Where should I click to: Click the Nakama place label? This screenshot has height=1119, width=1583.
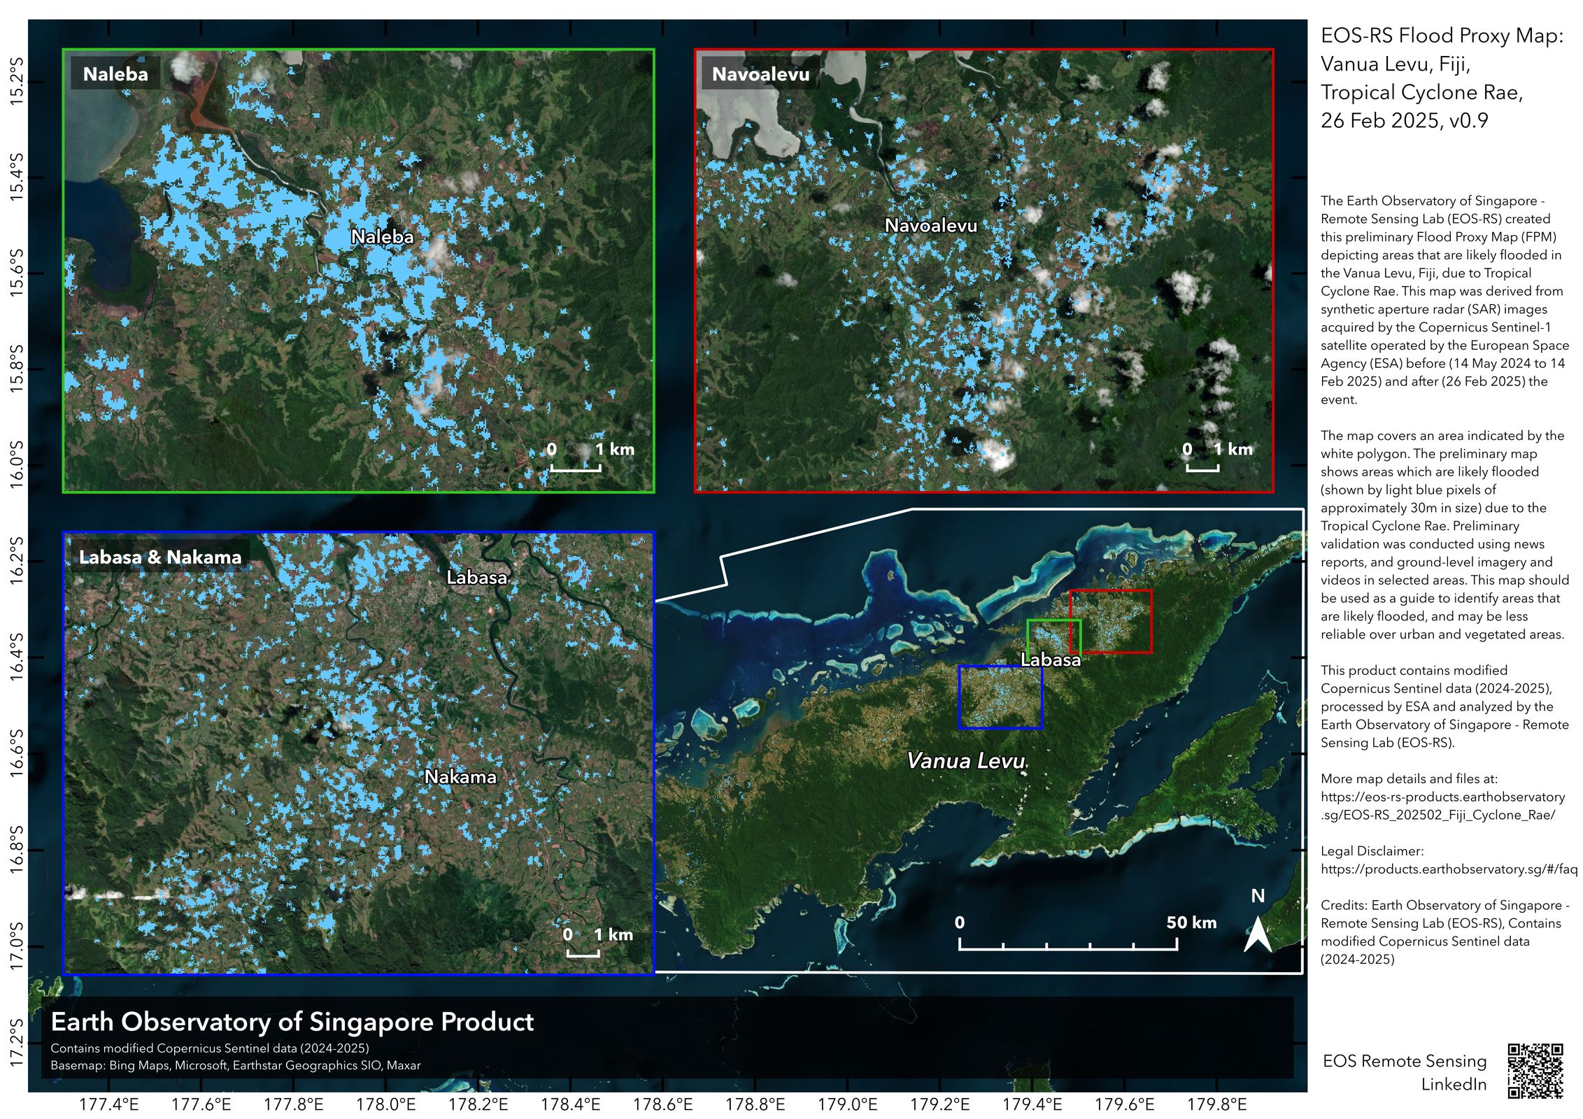click(x=460, y=777)
